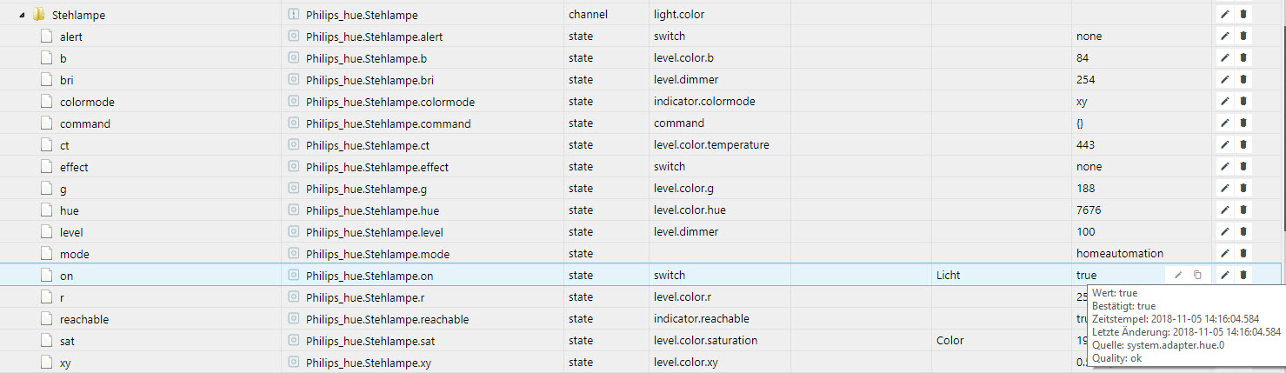The height and width of the screenshot is (373, 1286).
Task: Edit the mode state object
Action: point(1224,254)
